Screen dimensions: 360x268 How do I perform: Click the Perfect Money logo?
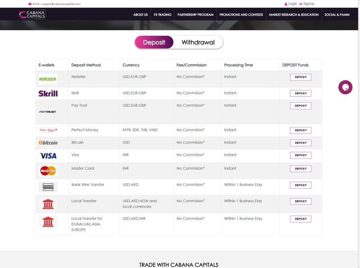coord(48,130)
